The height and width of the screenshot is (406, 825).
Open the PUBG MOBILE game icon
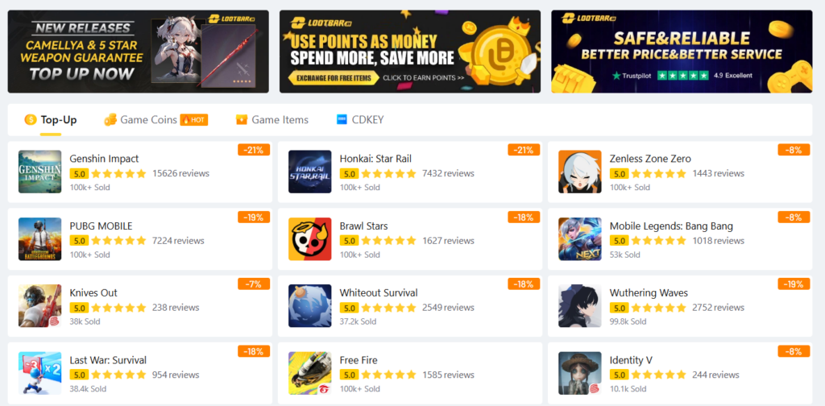pyautogui.click(x=40, y=238)
